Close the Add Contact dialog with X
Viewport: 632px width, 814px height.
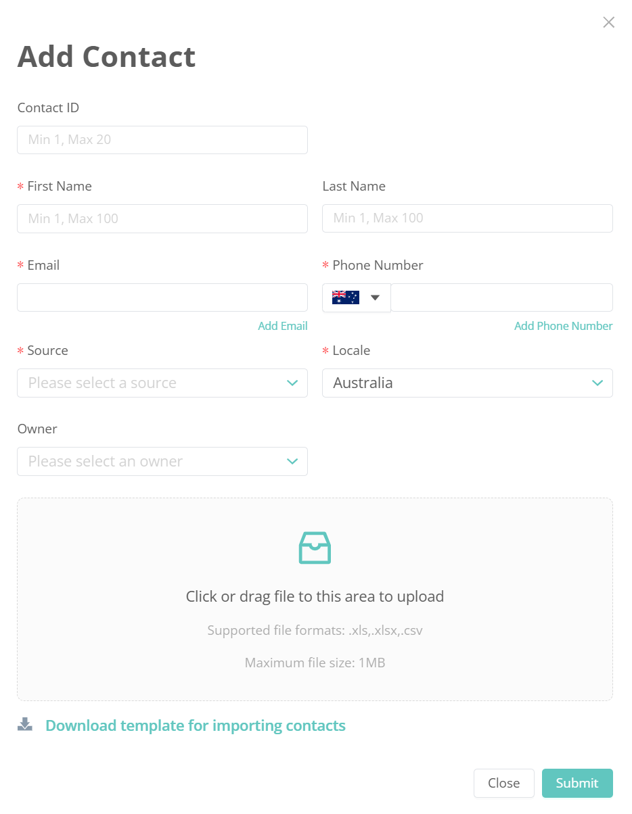[608, 22]
